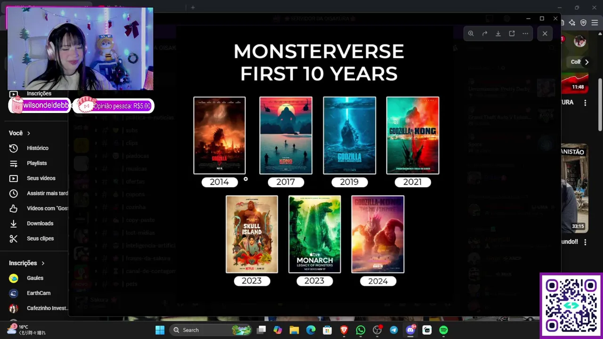
Task: Open Windows Start menu
Action: click(160, 330)
